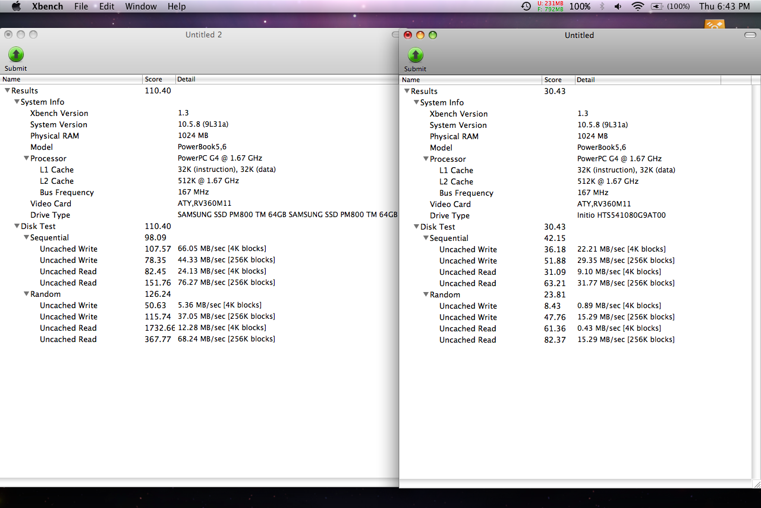Collapse Processor in Untitled window
The width and height of the screenshot is (761, 508).
pyautogui.click(x=426, y=159)
